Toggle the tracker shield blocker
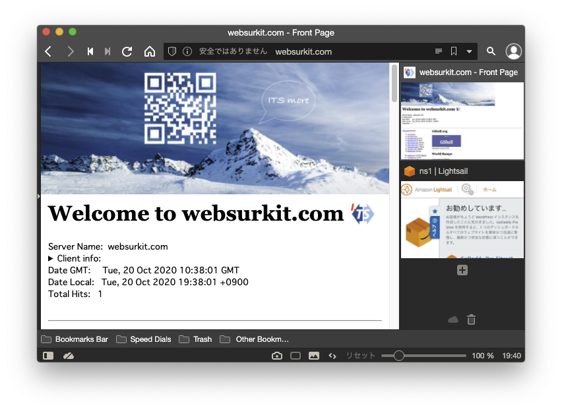Screen dimensions: 562x411 click(x=172, y=51)
